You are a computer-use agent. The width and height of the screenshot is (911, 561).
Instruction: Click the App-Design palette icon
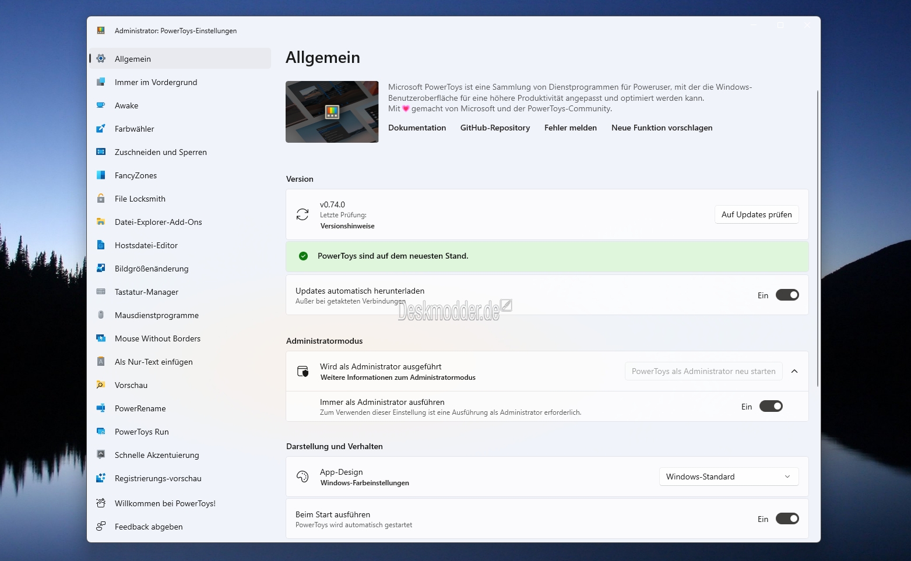303,477
